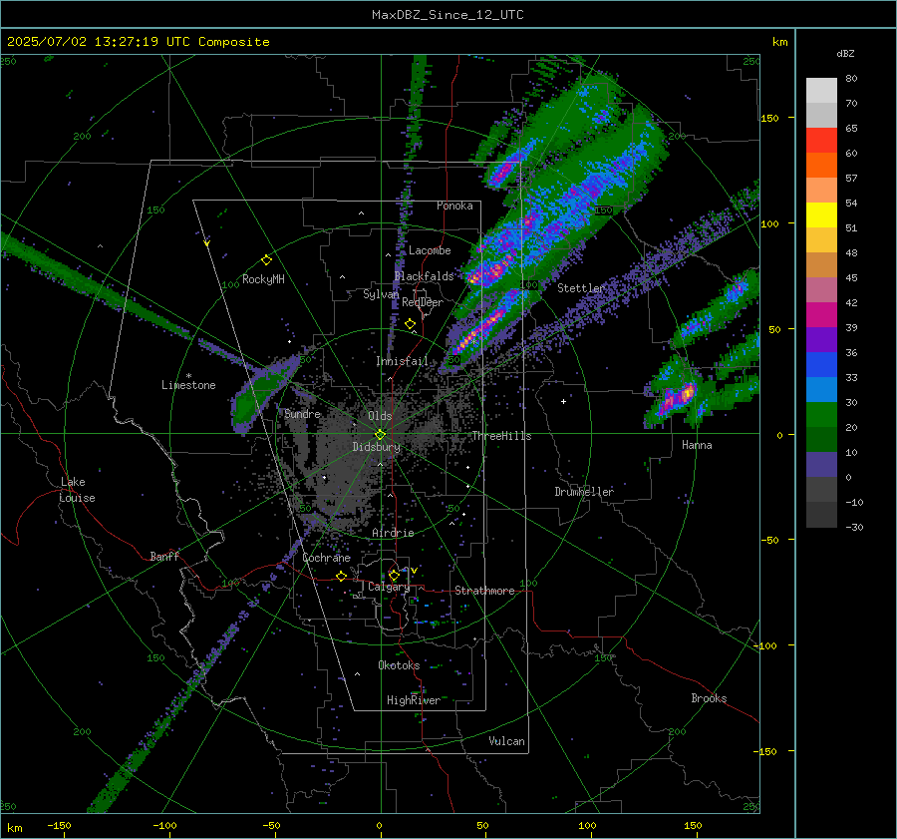Viewport: 897px width, 839px height.
Task: Click the 2025/07/02 13:27:19 UTC Composite timestamp
Action: 139,42
